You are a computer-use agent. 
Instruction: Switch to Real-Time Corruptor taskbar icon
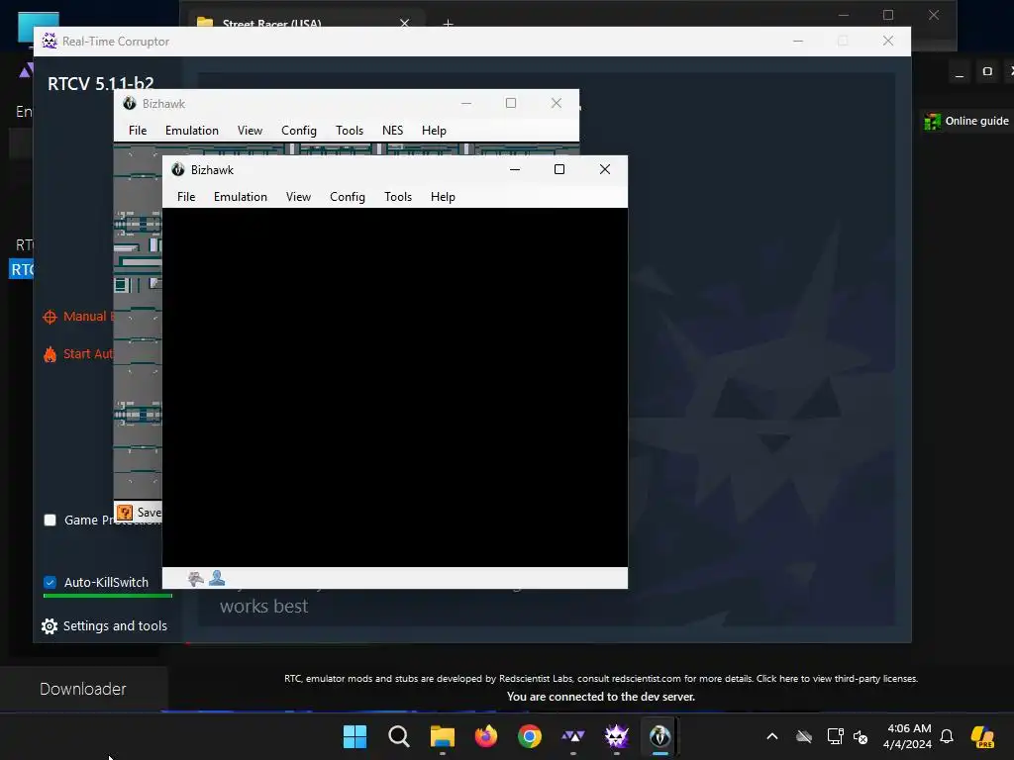pos(616,736)
